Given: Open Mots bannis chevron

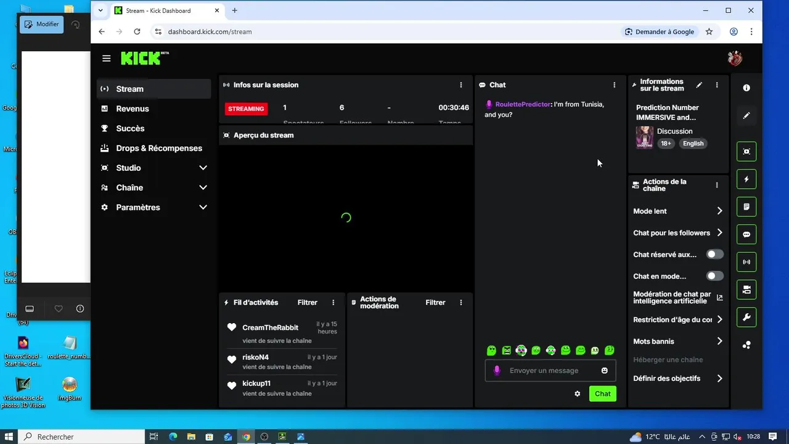Looking at the screenshot, I should [x=719, y=341].
